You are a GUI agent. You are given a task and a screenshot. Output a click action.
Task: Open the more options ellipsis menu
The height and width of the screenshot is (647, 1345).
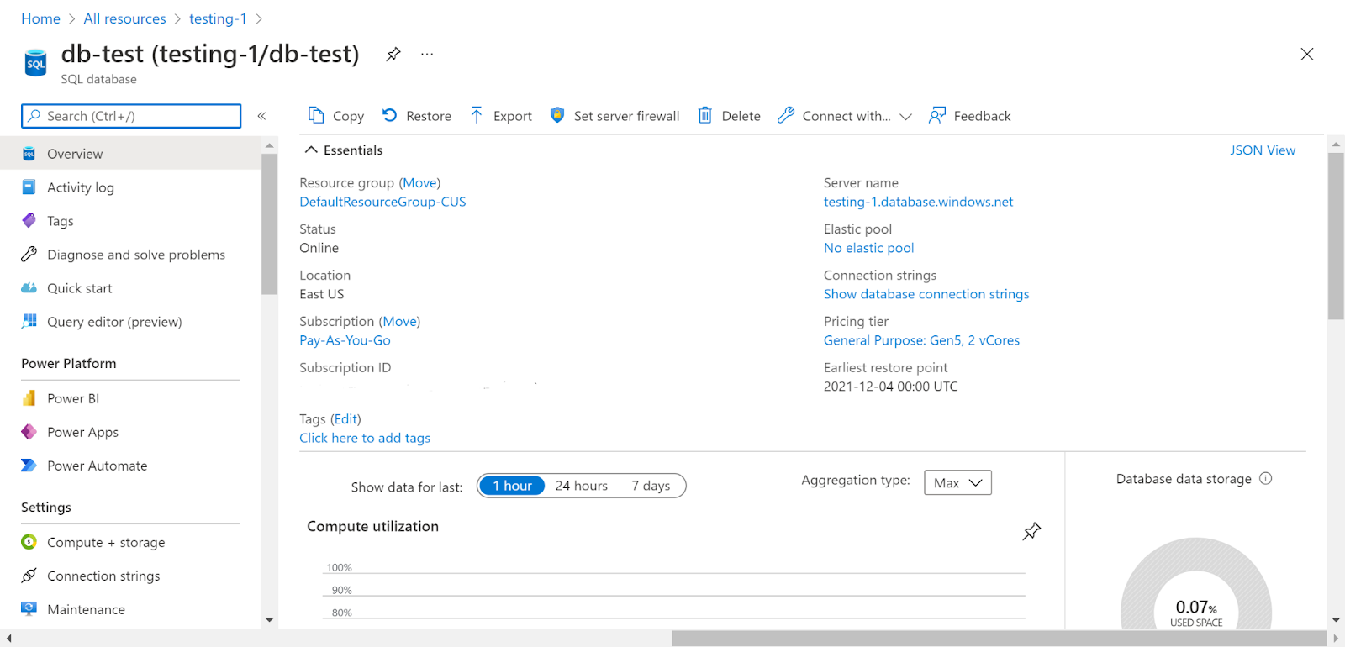(x=427, y=55)
